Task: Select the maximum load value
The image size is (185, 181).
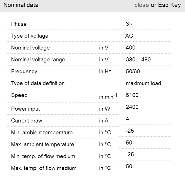Action: tap(143, 83)
